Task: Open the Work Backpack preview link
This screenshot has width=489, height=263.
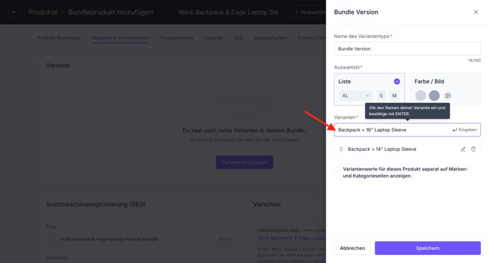Action: (291, 238)
